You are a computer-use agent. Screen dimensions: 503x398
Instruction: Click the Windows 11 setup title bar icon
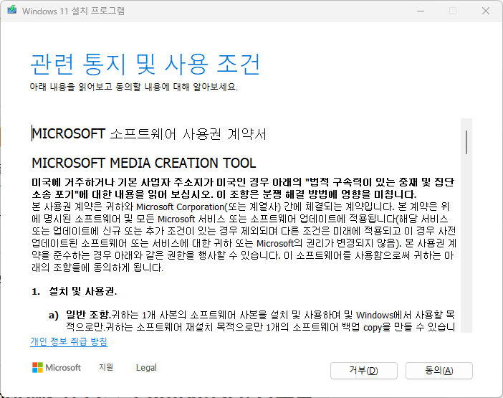(12, 10)
